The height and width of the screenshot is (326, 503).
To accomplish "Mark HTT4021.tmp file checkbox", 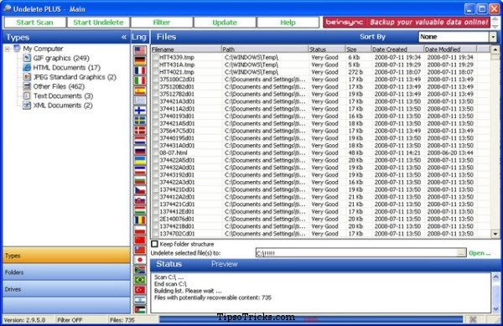I will pos(156,72).
